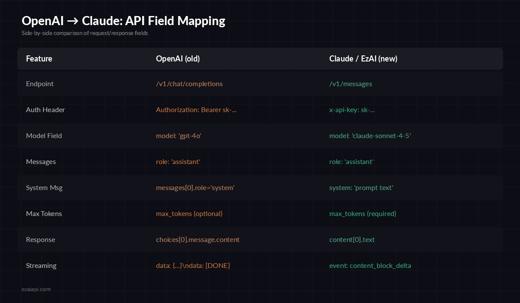Select the /v1/chat/completions endpoint text
Viewport: 520px width, 303px height.
pyautogui.click(x=189, y=84)
